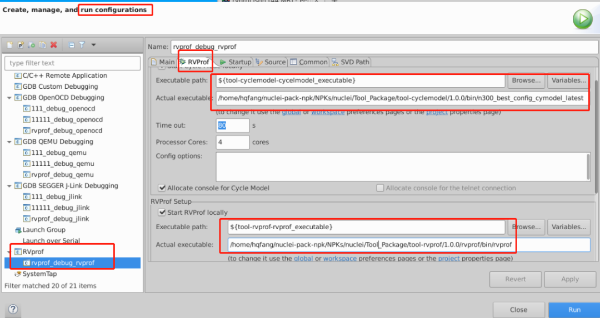Viewport: 600px width, 318px height.
Task: Collapse the GDB OpenOCD Debugging tree node
Action: click(x=9, y=98)
